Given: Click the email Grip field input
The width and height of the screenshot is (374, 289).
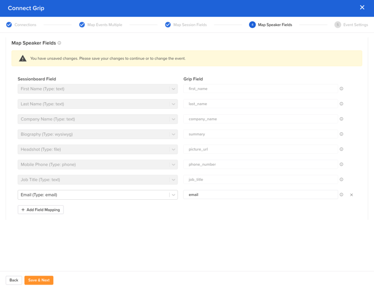Looking at the screenshot, I should (261, 195).
